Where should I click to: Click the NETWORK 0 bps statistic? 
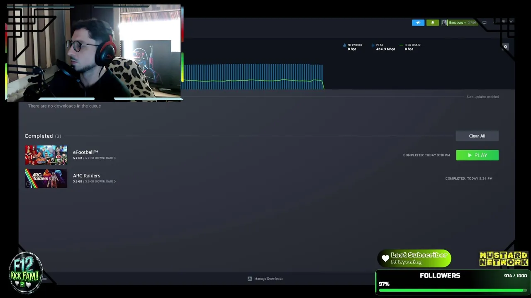[353, 47]
